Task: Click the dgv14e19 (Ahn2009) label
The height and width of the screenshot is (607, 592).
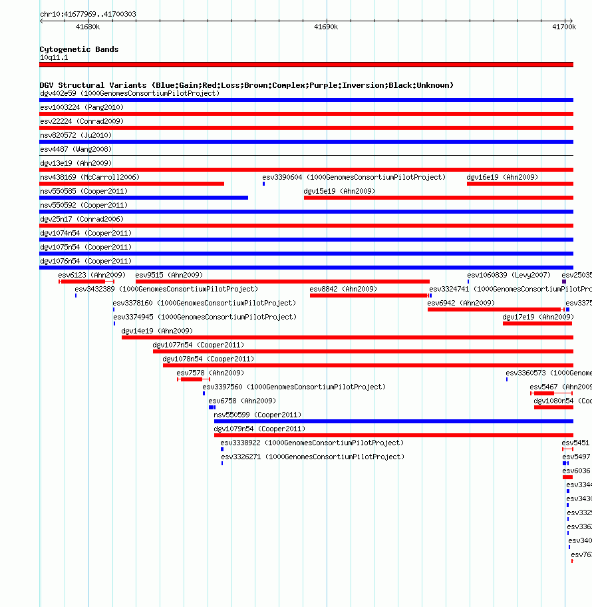Action: pyautogui.click(x=157, y=331)
